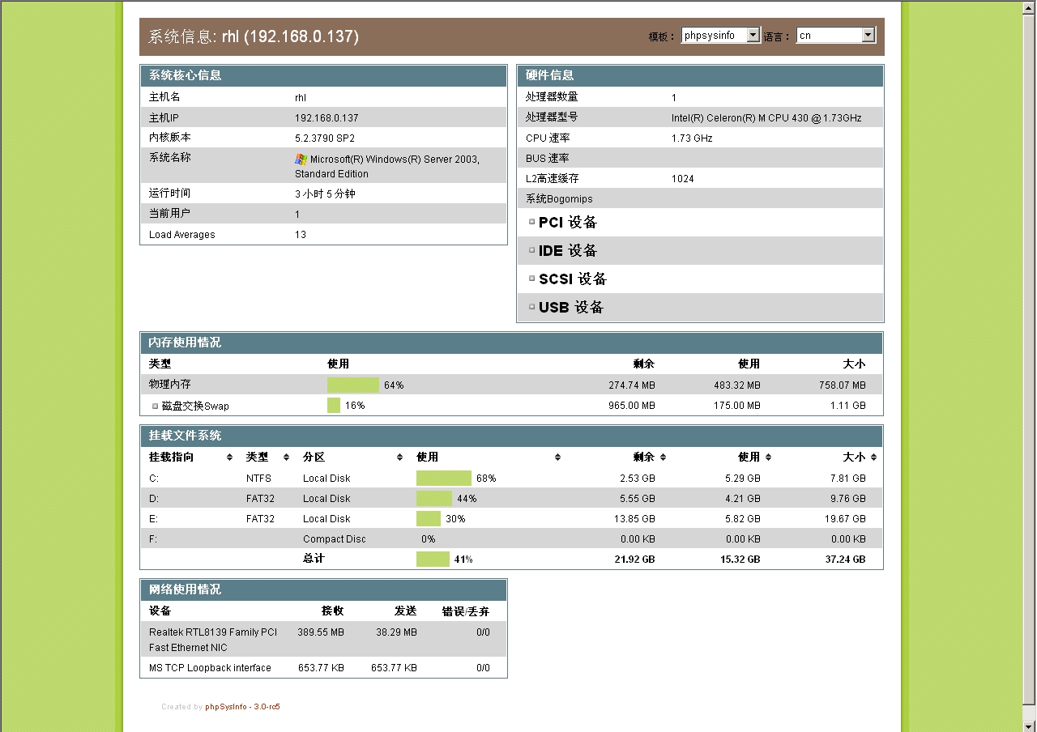
Task: Open the 模板 template dropdown
Action: click(x=752, y=35)
